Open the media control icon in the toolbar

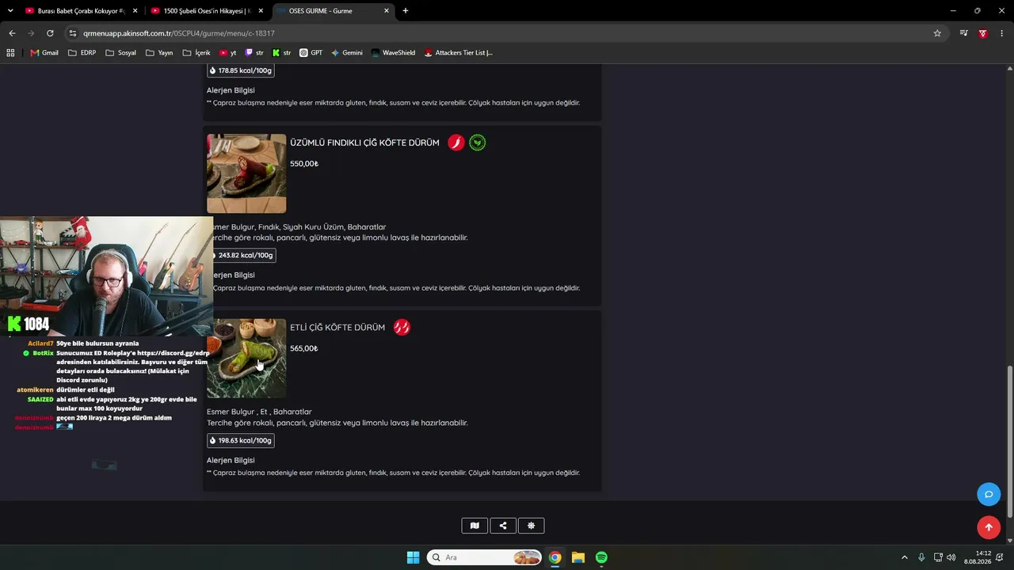(963, 33)
